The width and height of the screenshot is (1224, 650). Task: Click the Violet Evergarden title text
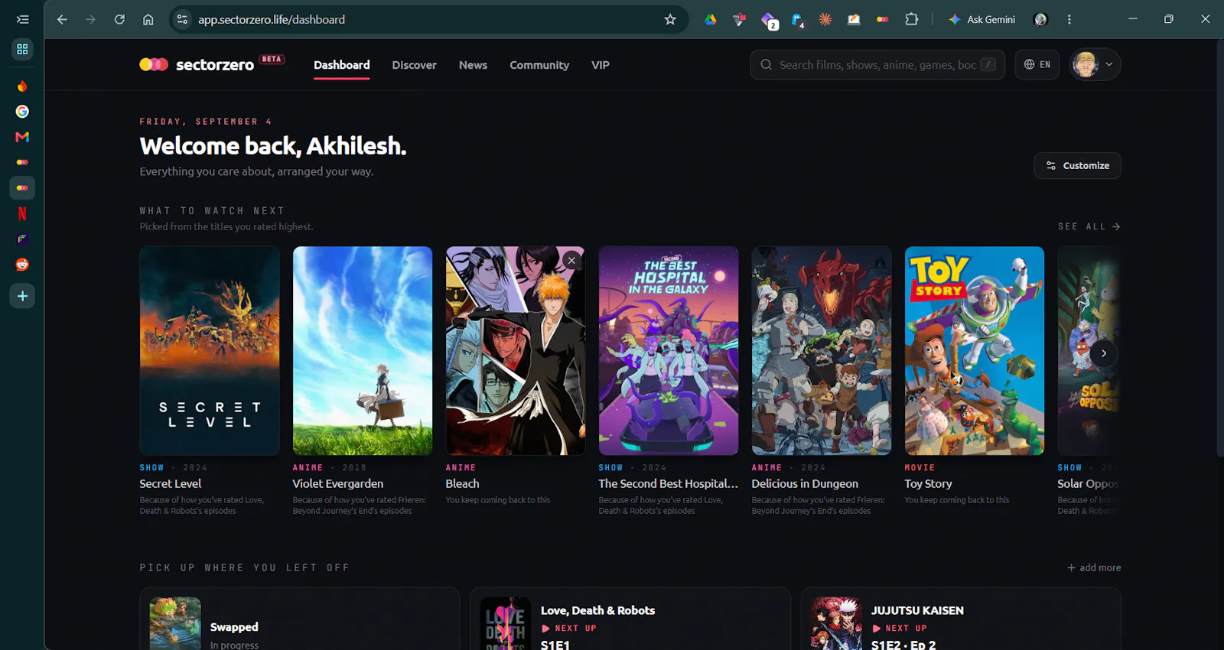tap(338, 483)
